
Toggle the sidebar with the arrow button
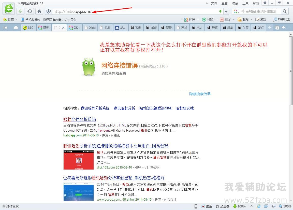point(5,27)
